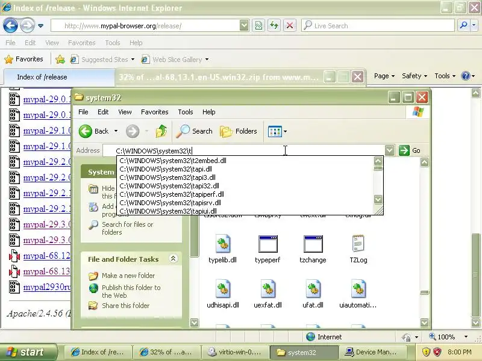Viewport: 482px width, 361px height.
Task: Select the TZLog text file icon
Action: [x=358, y=244]
